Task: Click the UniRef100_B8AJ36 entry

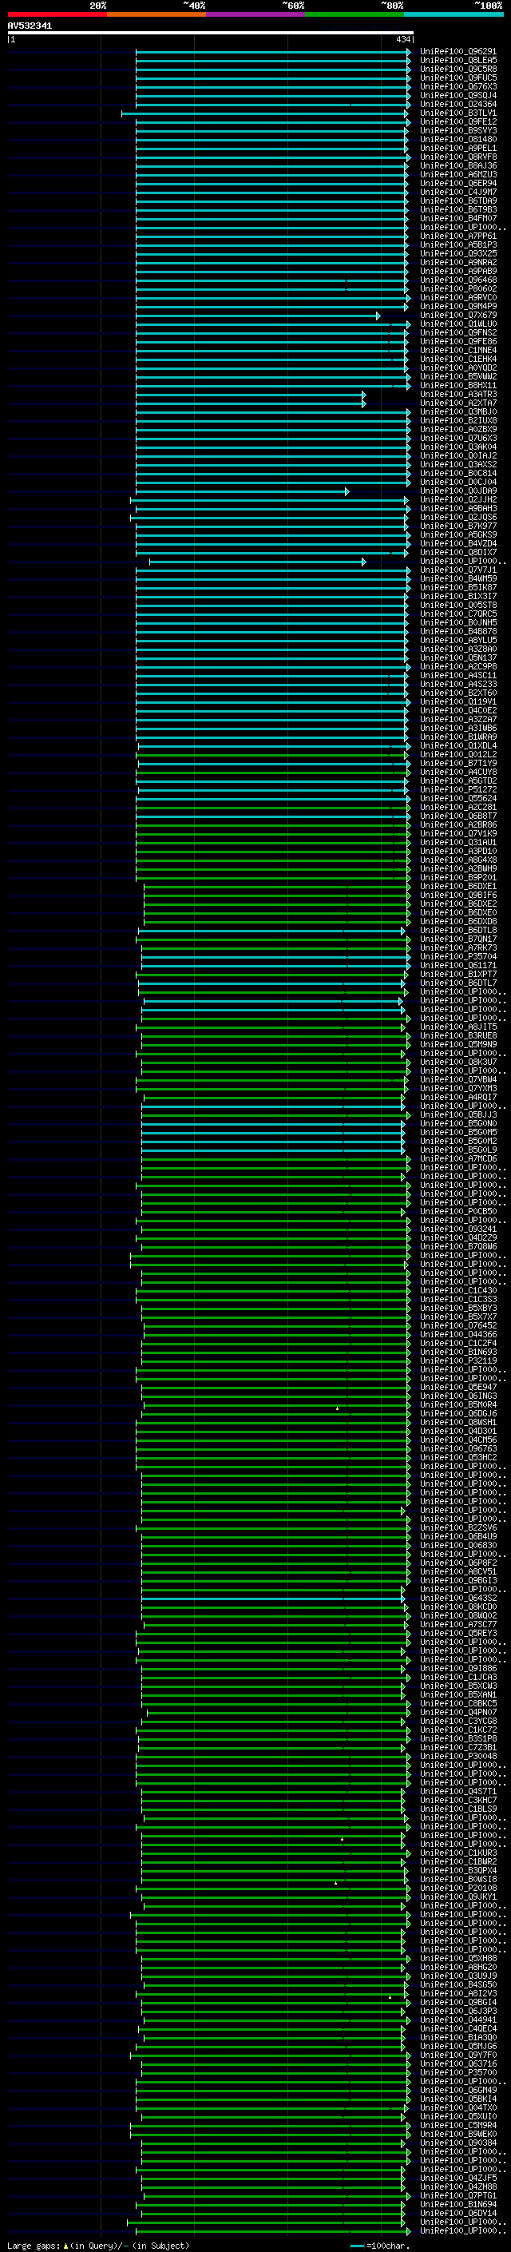Action: point(458,166)
